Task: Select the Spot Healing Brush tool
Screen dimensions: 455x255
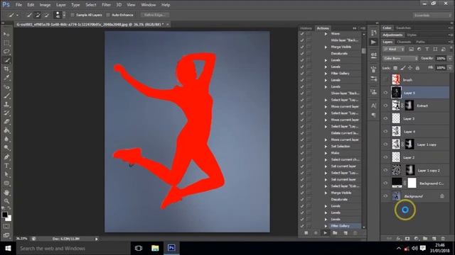Action: [x=6, y=86]
